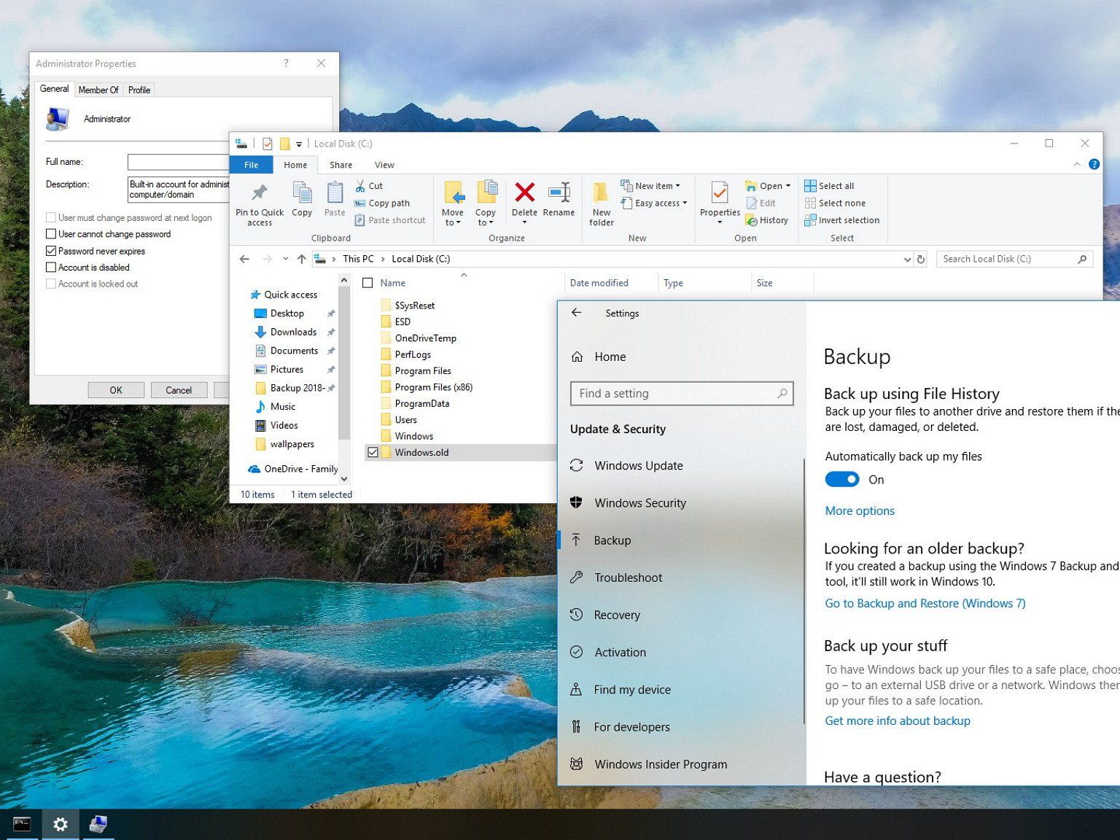Click Select all in ribbon
This screenshot has height=840, width=1120.
[x=829, y=186]
